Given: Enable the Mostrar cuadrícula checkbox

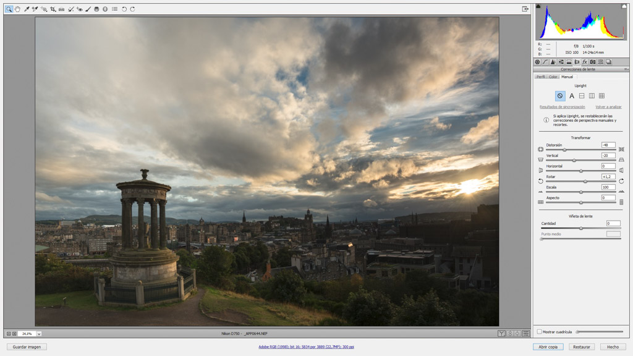Looking at the screenshot, I should tap(539, 332).
